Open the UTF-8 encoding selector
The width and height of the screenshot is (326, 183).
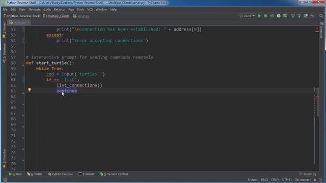point(287,179)
